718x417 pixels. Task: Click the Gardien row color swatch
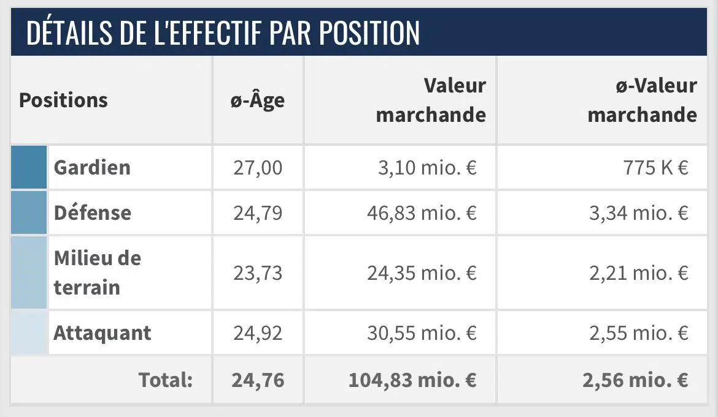pyautogui.click(x=29, y=167)
